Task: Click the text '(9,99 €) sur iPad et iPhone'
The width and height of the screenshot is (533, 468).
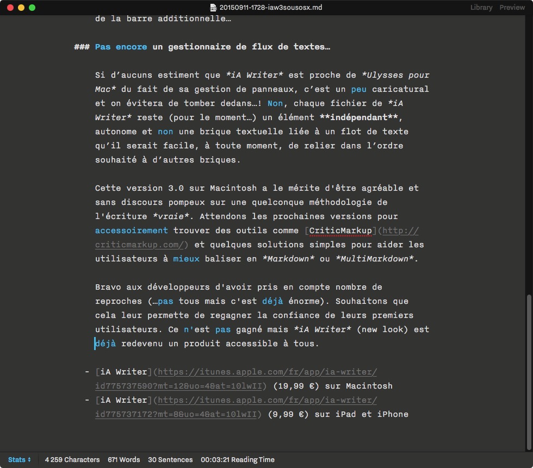Action: pos(338,414)
